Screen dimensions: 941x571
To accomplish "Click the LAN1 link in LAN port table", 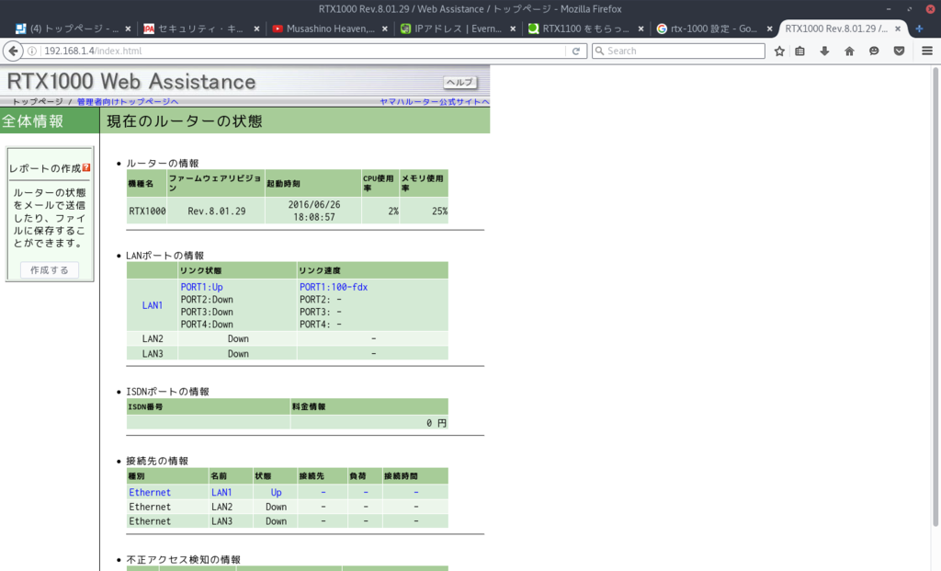I will point(153,305).
